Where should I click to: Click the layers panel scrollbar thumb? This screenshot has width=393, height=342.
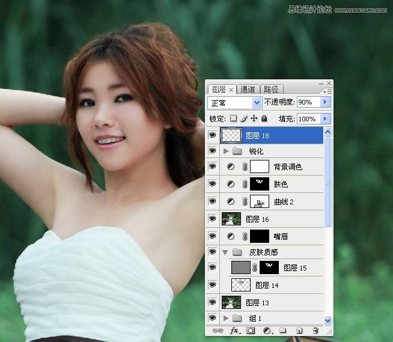point(328,182)
